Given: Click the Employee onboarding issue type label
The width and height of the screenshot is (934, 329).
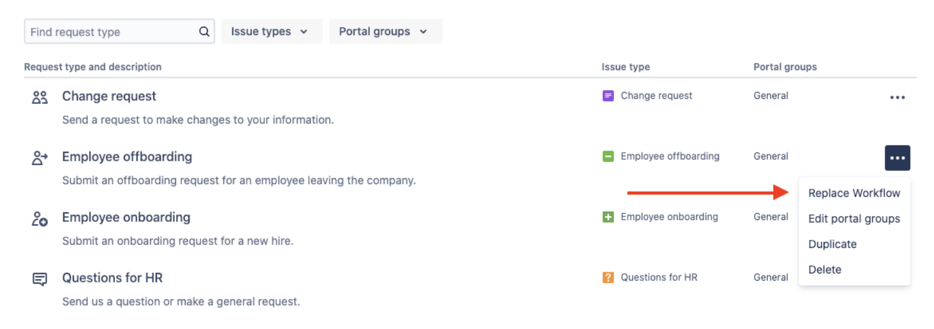Looking at the screenshot, I should (669, 217).
